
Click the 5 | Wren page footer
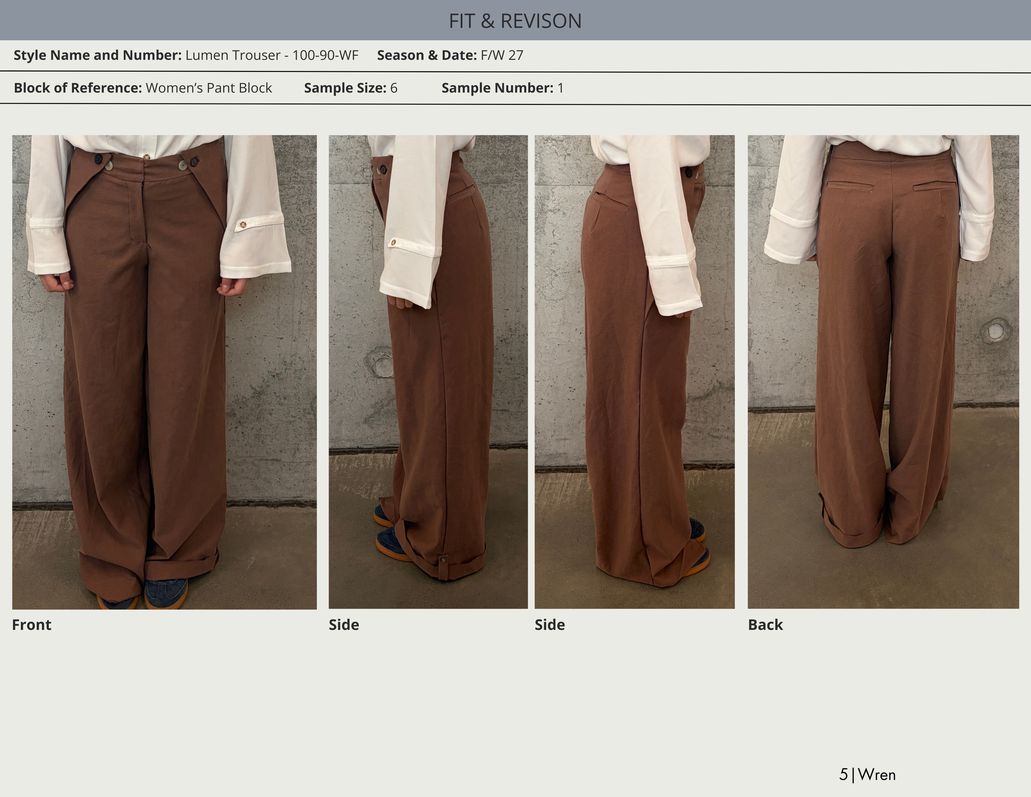[867, 775]
